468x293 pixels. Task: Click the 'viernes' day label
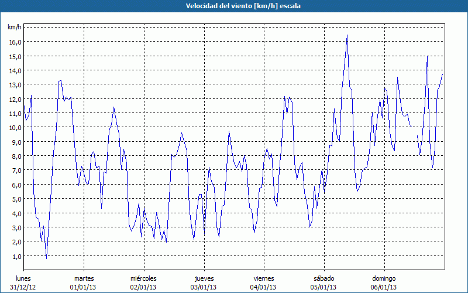(x=264, y=278)
